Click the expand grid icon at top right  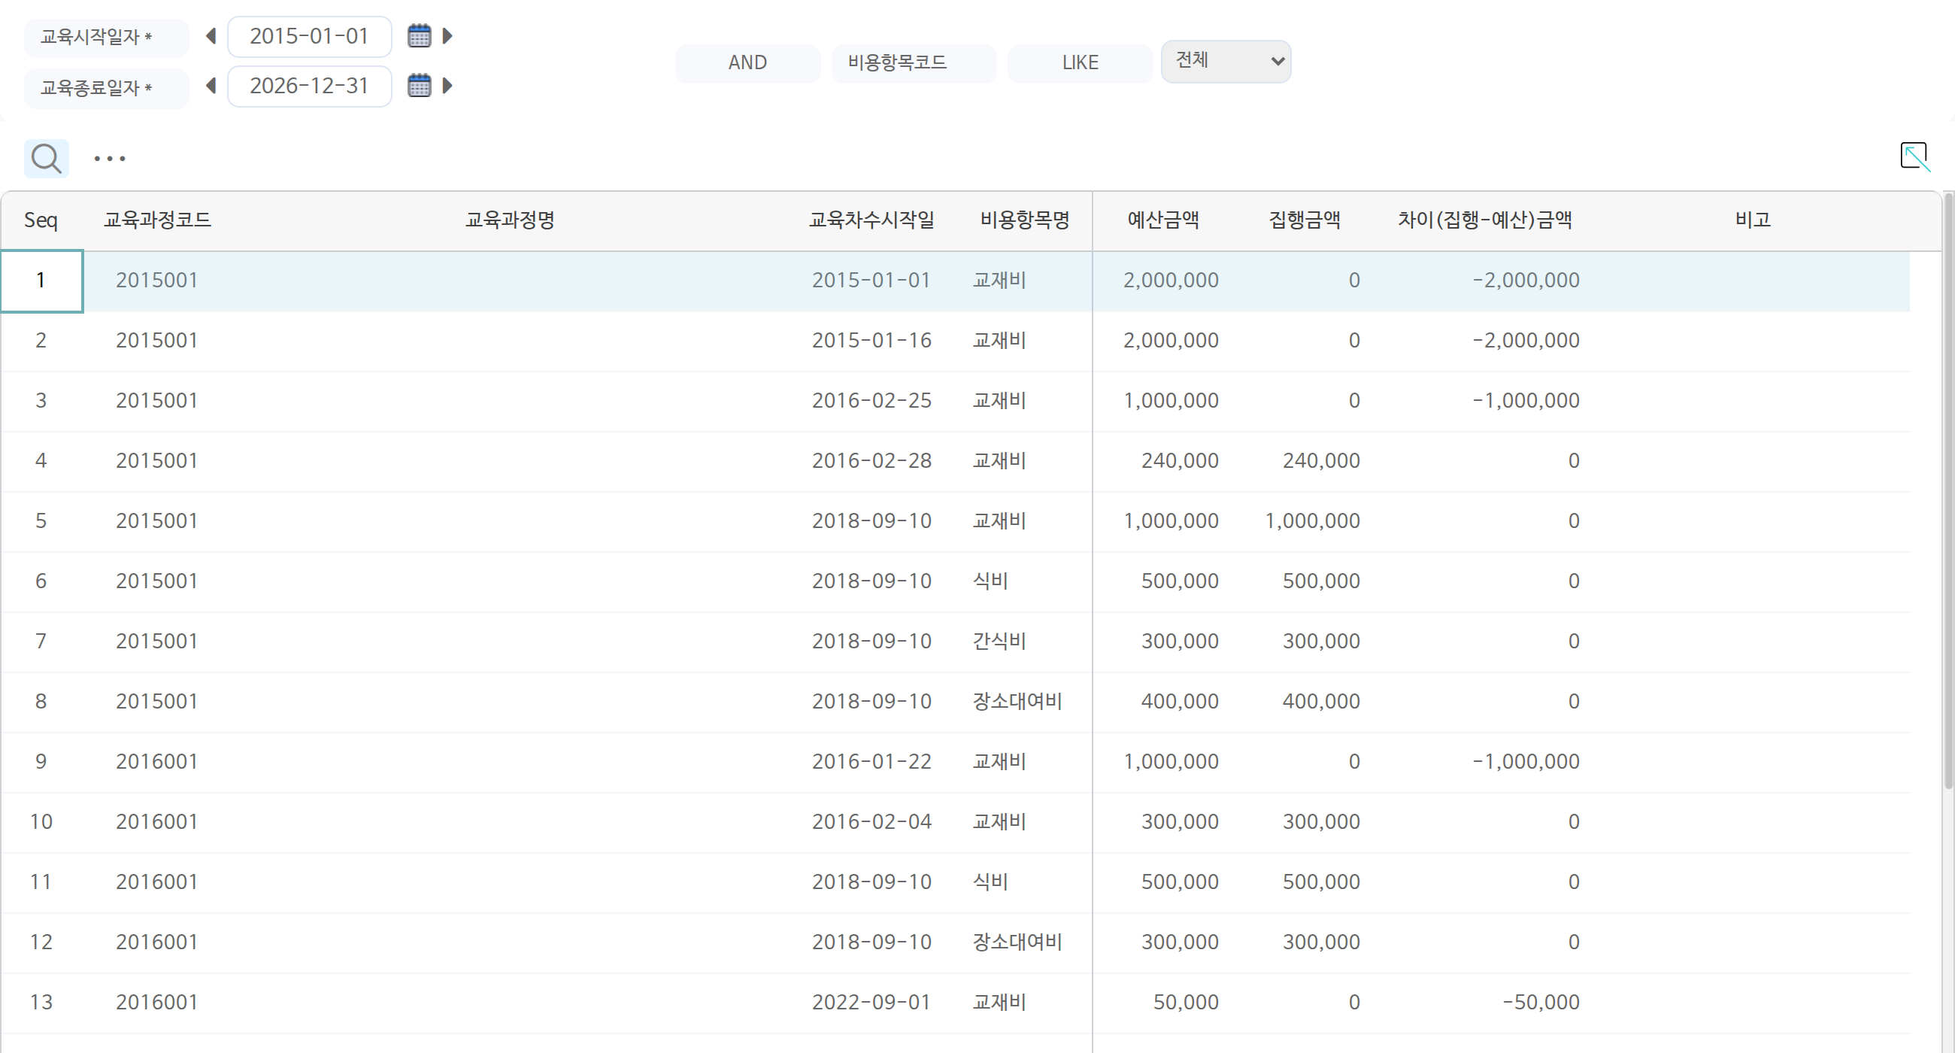click(x=1914, y=156)
